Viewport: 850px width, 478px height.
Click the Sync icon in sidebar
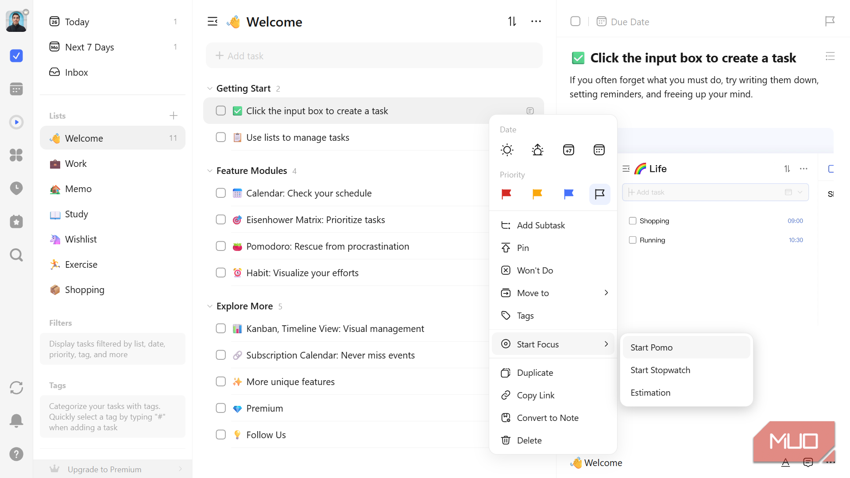pyautogui.click(x=16, y=388)
